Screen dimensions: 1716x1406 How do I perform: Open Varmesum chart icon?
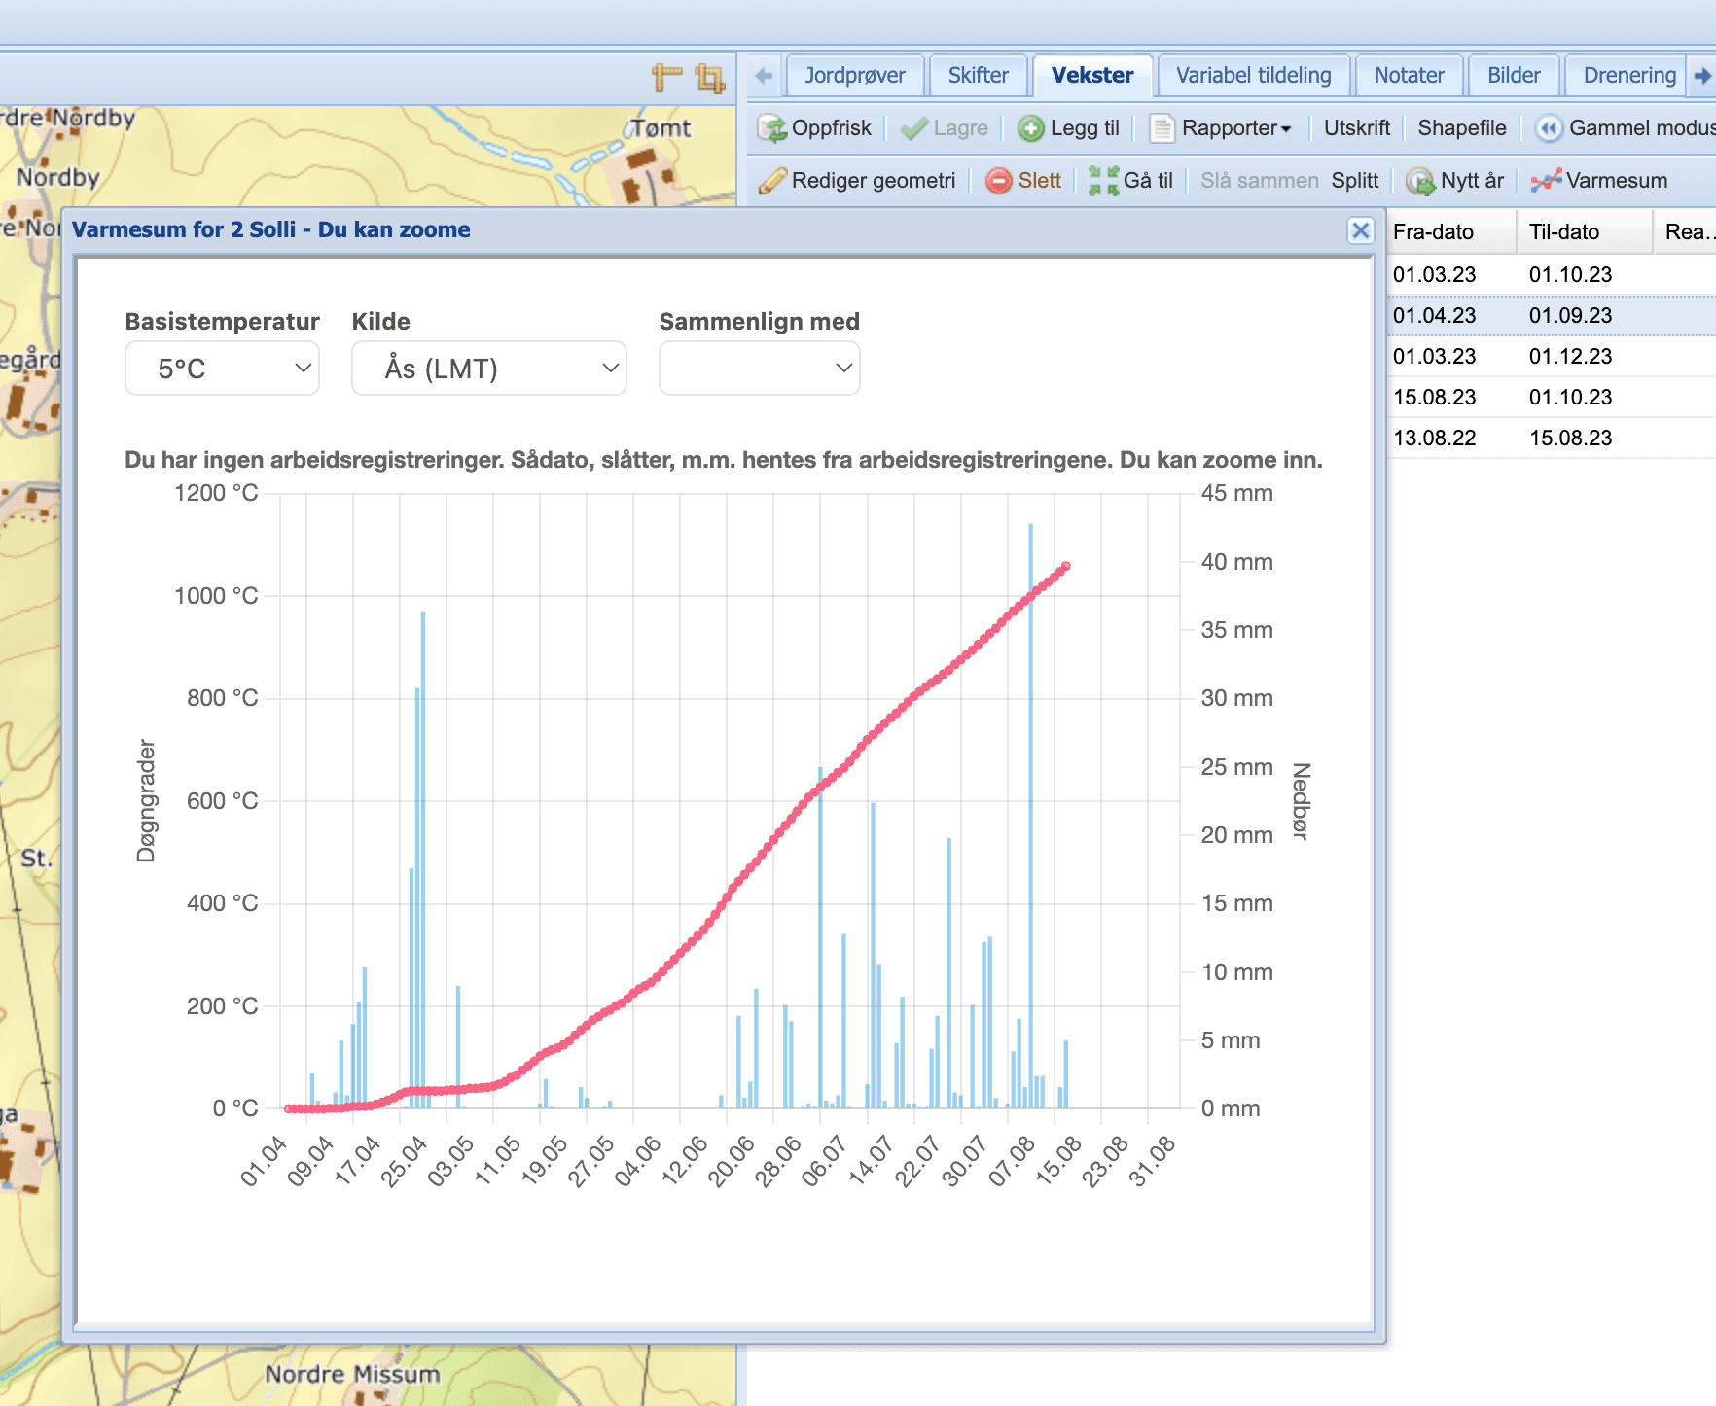[1546, 181]
